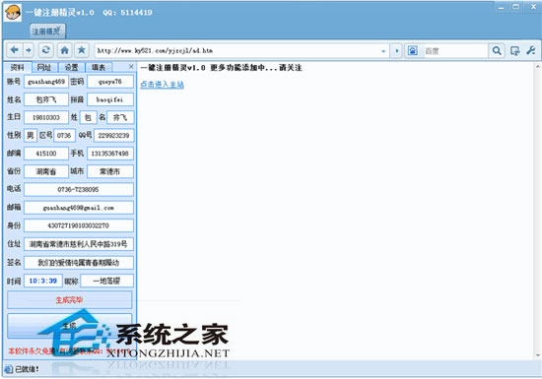The image size is (542, 379).
Task: Close the side panel with X
Action: [x=131, y=66]
